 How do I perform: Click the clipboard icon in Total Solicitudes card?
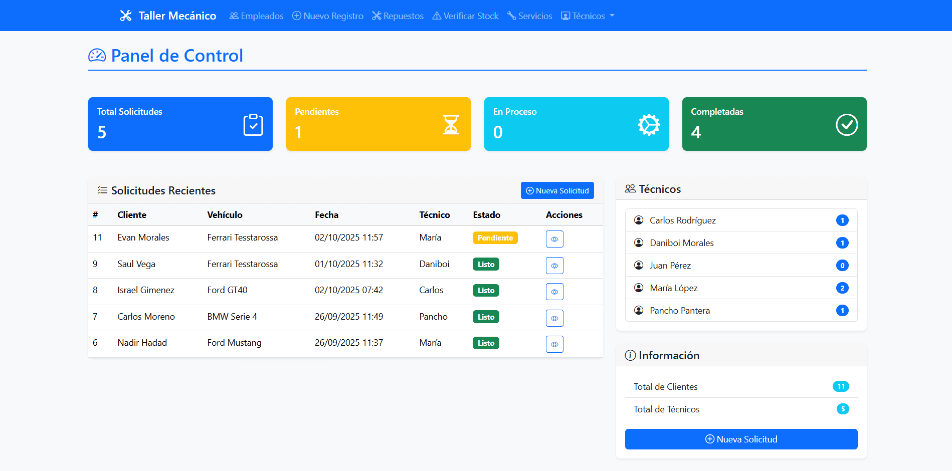(253, 125)
